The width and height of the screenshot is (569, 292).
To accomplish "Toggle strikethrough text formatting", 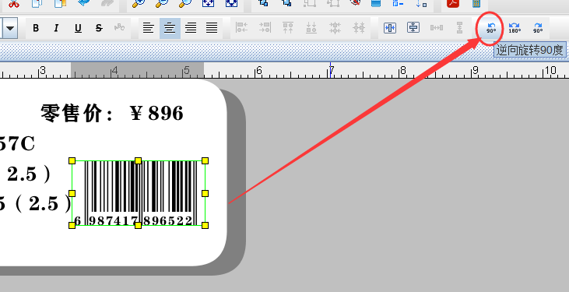I will point(99,28).
